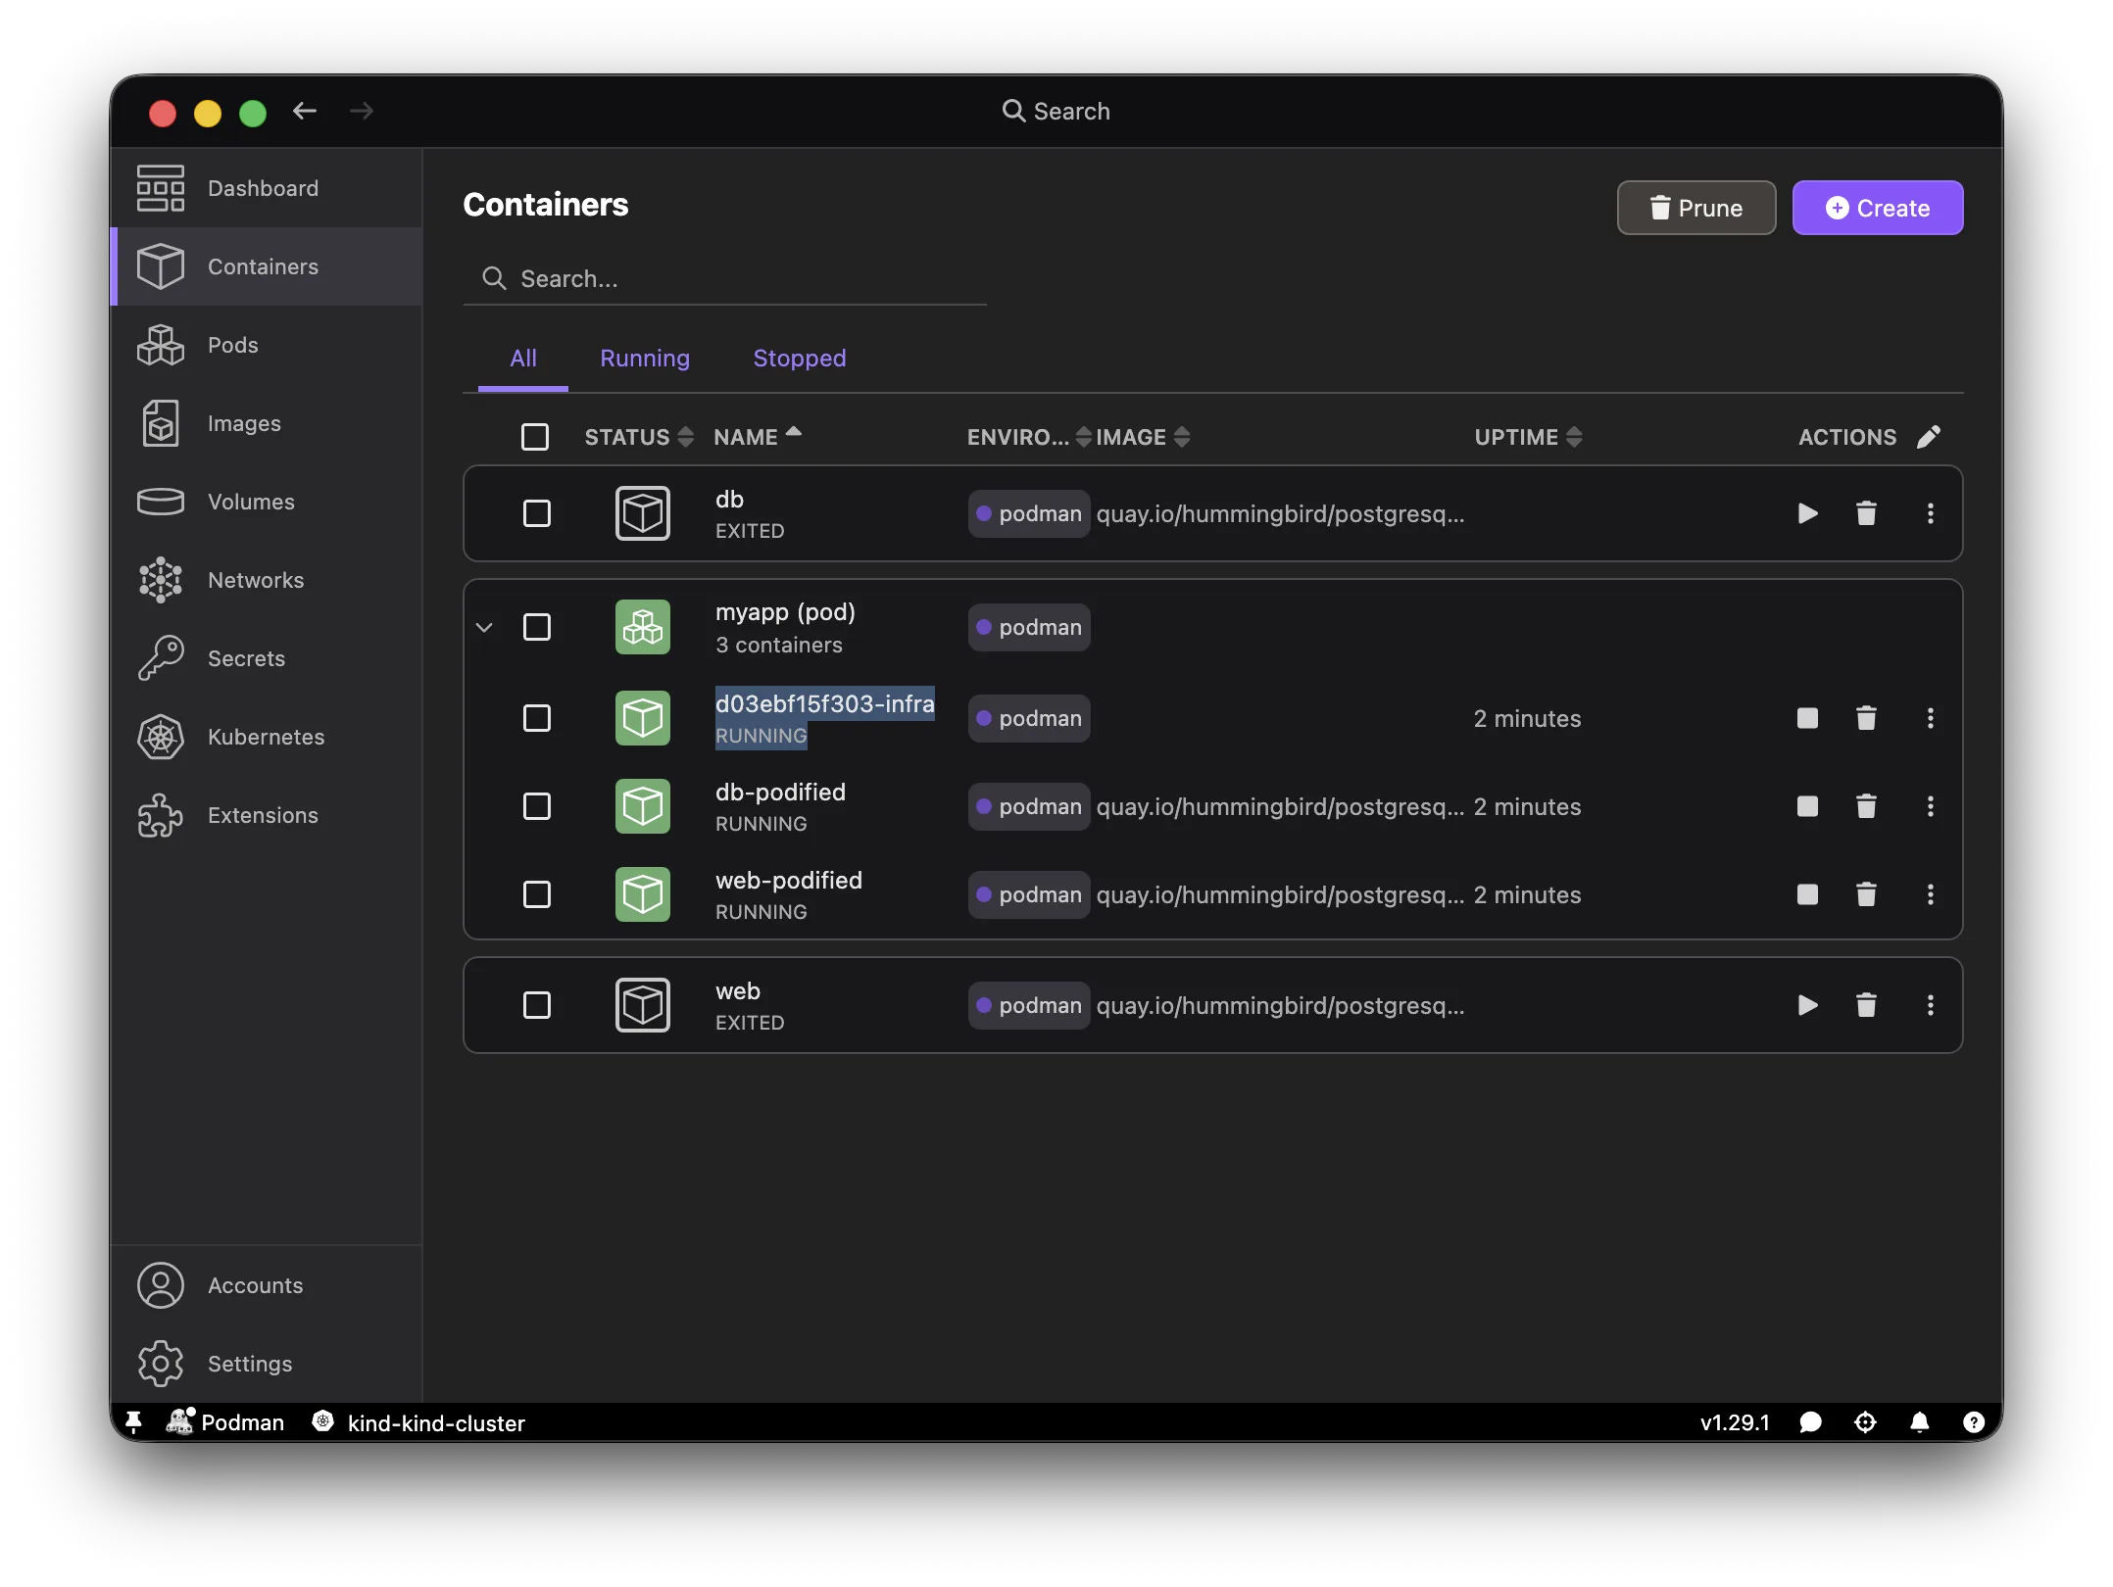Screen dimensions: 2113x1587
Task: Open Podman status bar entry
Action: click(x=225, y=1422)
